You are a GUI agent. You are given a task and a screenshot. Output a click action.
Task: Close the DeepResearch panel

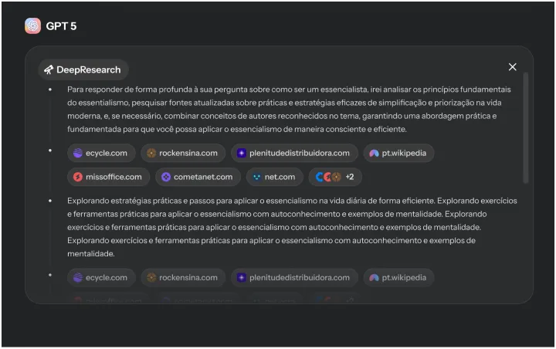click(x=513, y=67)
